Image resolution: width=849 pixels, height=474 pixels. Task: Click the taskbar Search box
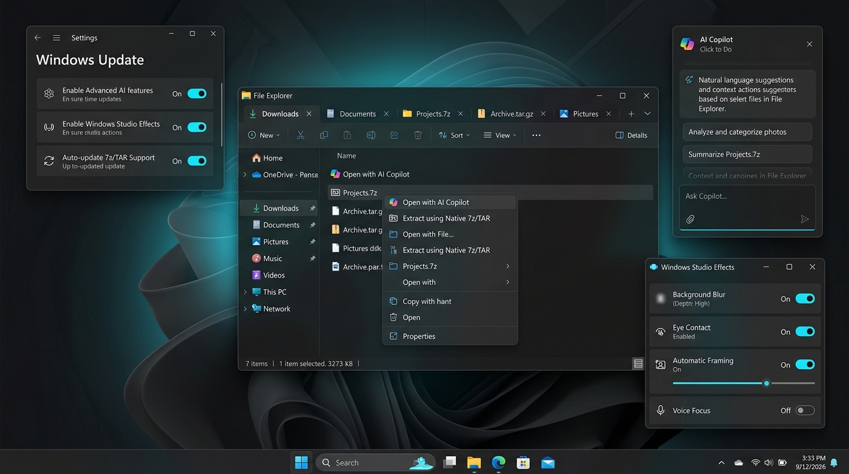(x=375, y=462)
